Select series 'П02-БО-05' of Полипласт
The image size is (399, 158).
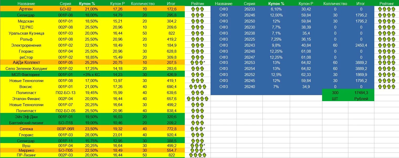pyautogui.click(x=66, y=111)
